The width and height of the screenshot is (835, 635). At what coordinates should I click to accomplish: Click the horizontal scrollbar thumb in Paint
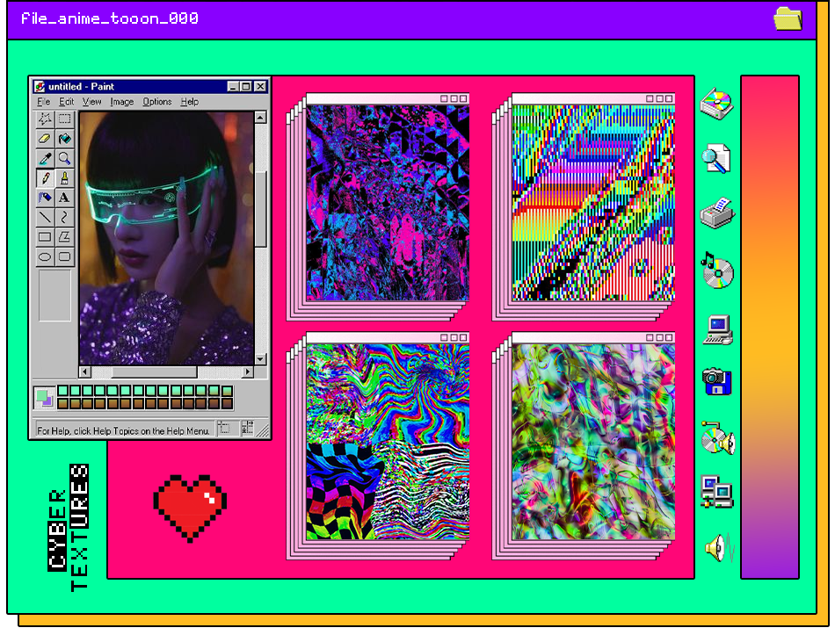click(x=154, y=372)
